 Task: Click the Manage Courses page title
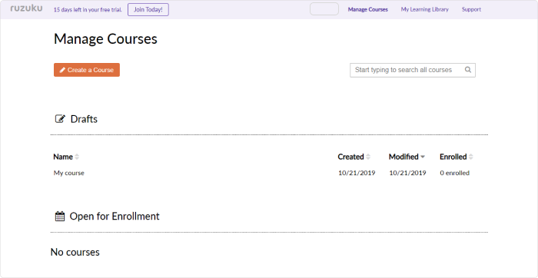point(105,39)
